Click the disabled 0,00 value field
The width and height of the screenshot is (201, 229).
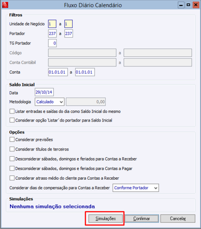coord(86,102)
